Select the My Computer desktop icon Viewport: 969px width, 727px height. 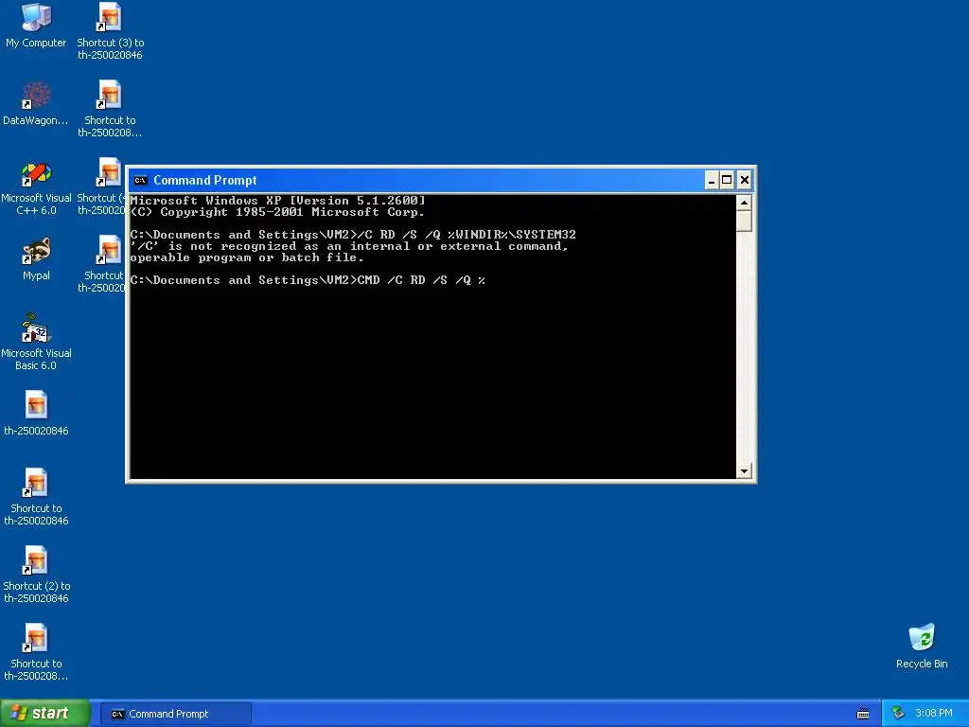(36, 26)
